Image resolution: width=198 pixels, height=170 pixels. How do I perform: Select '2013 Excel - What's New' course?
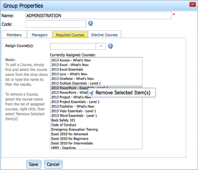[x=96, y=65]
